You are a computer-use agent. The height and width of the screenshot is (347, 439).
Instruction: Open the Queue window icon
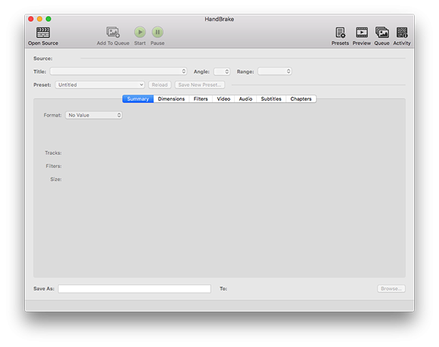coord(382,32)
